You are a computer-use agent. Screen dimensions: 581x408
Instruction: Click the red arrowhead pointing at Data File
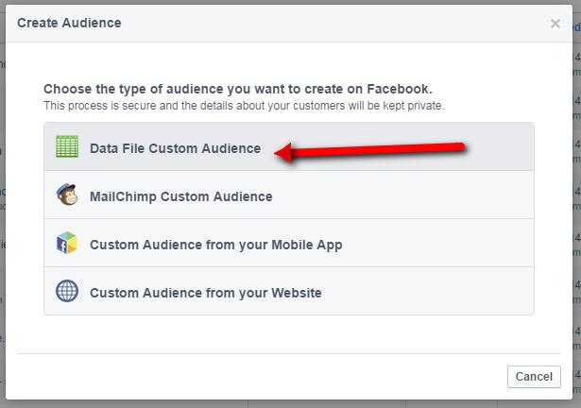(283, 152)
